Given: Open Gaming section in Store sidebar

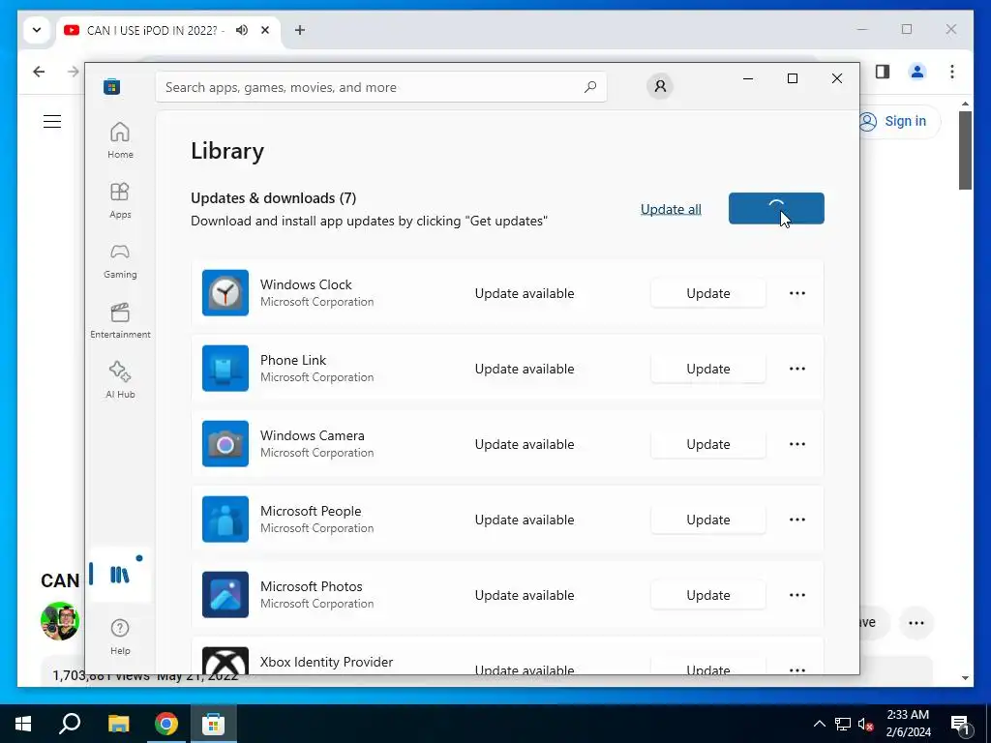Looking at the screenshot, I should point(120,260).
